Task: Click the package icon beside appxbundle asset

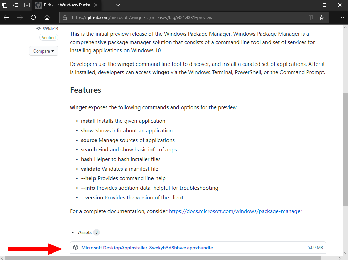Action: (76, 248)
